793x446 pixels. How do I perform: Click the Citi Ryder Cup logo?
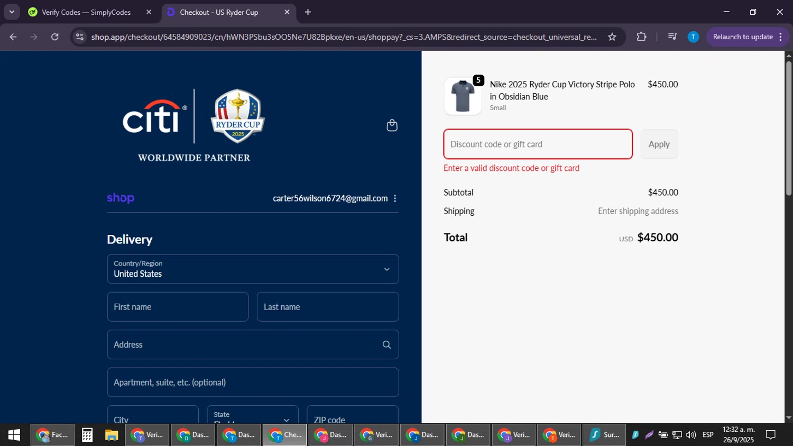tap(194, 125)
